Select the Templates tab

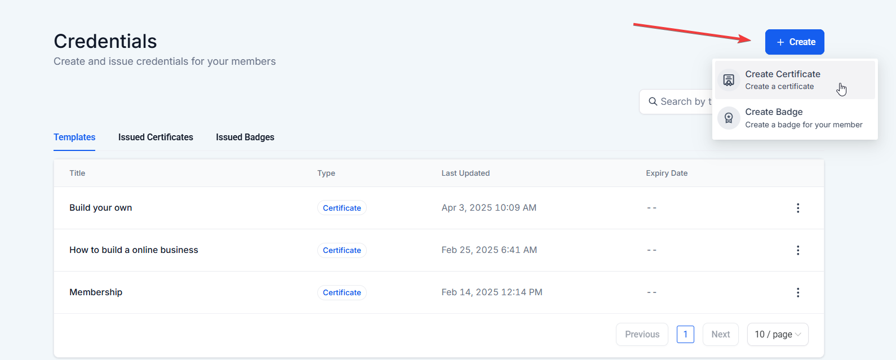(74, 137)
